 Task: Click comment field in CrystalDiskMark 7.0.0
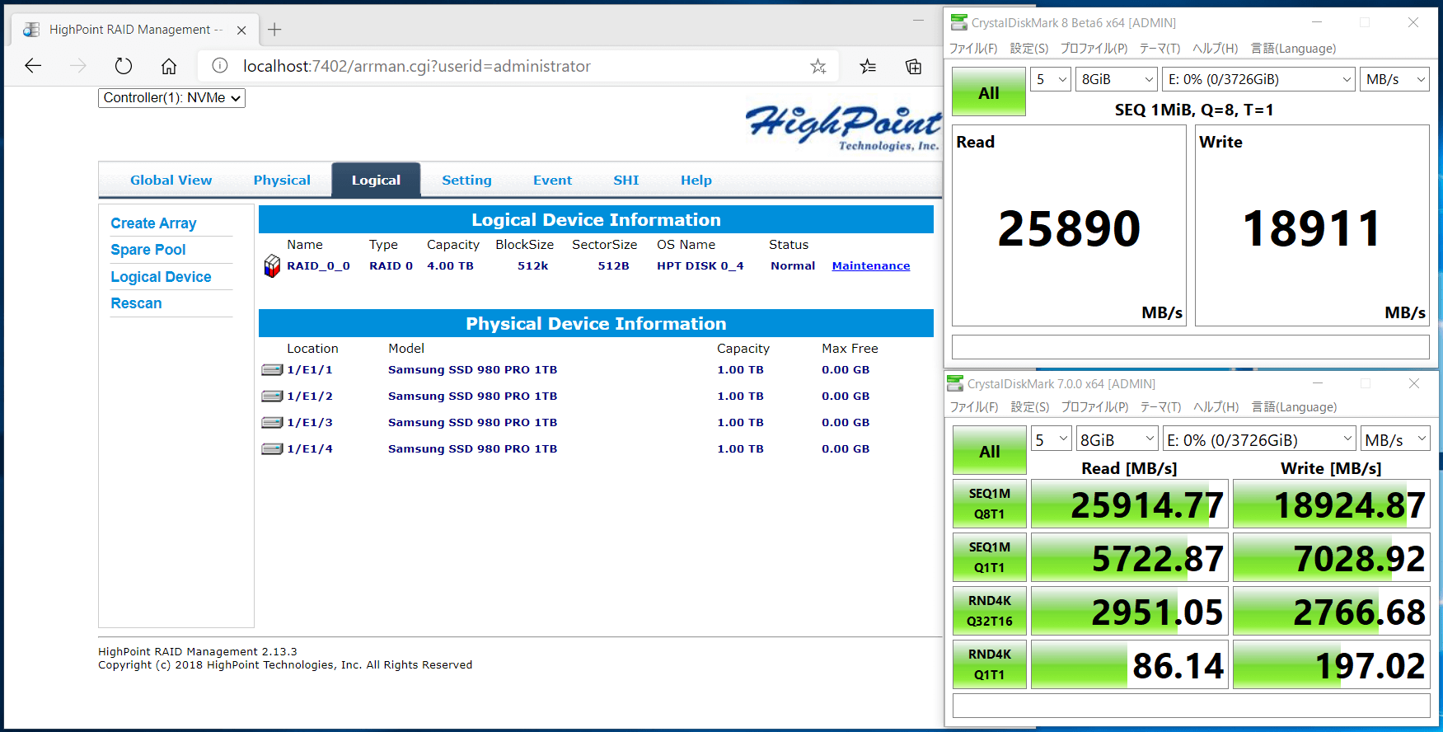click(x=1191, y=706)
